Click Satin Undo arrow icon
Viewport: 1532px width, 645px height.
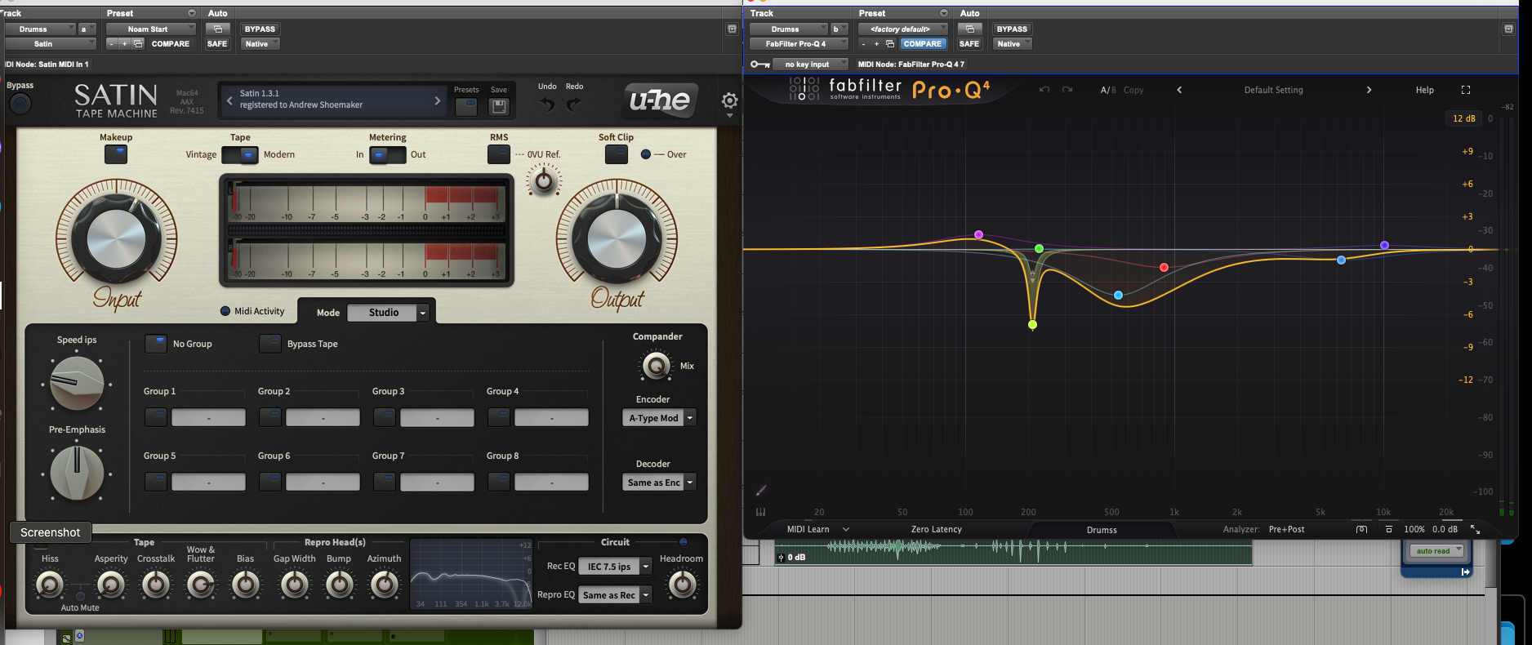click(547, 105)
